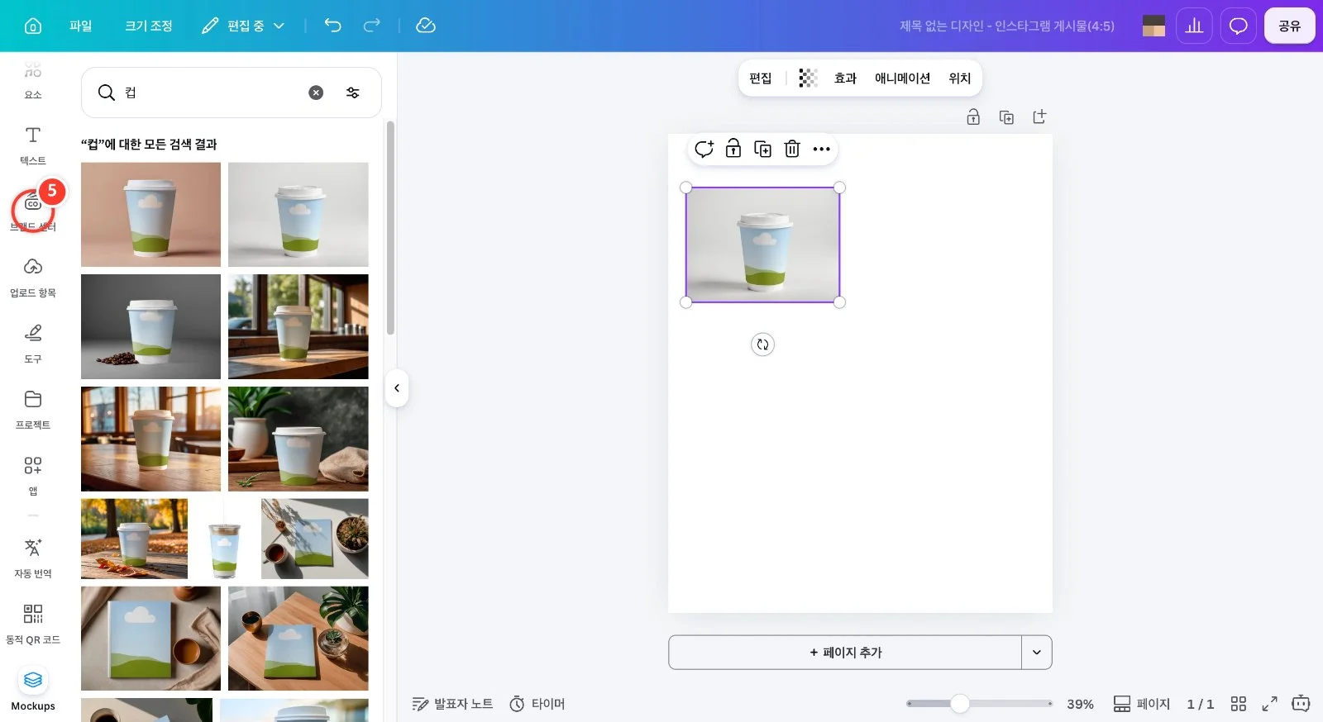
Task: Open the 애니메이션 toolbar option
Action: [x=902, y=78]
